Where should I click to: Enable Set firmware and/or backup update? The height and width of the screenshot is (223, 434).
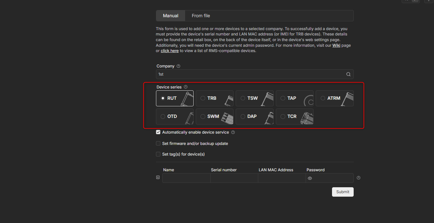[158, 143]
